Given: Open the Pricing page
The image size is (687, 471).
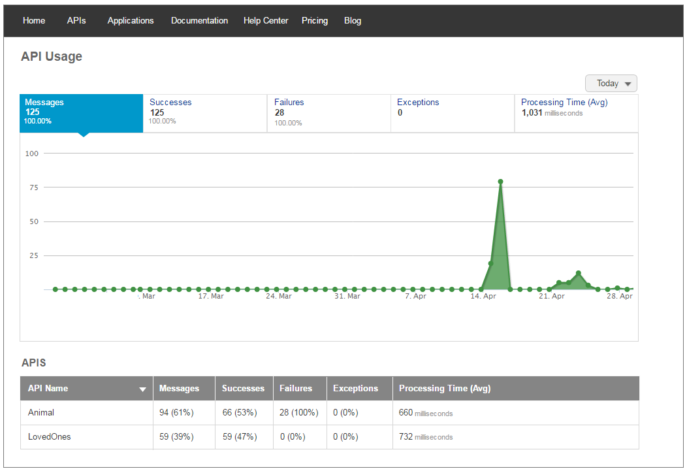Looking at the screenshot, I should coord(315,20).
